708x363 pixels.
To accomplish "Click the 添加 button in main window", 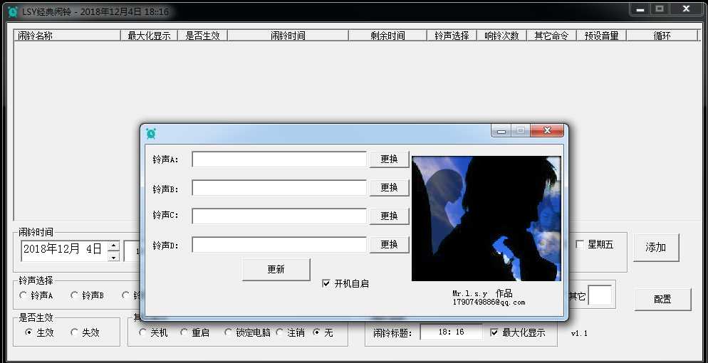I will point(656,248).
